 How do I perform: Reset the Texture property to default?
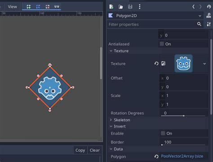[x=156, y=64]
